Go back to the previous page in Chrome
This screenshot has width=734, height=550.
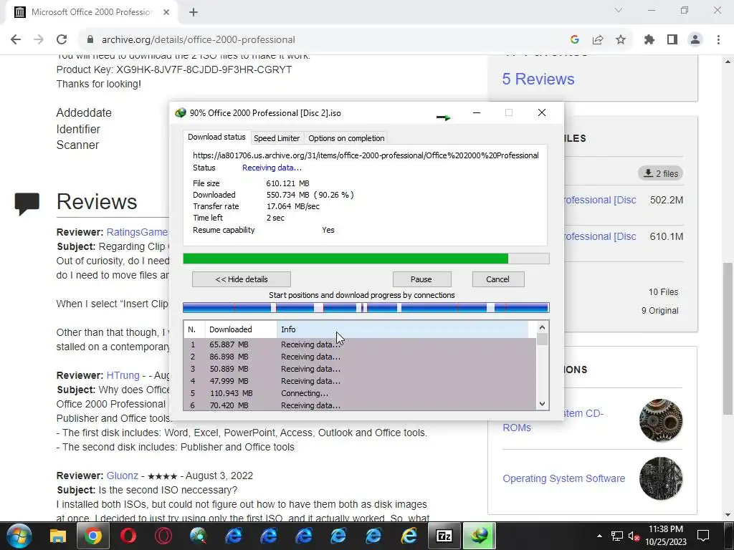tap(16, 40)
